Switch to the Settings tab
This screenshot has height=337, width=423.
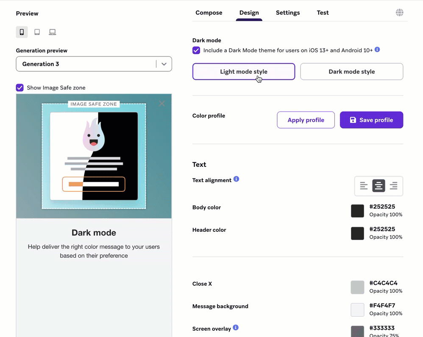(x=288, y=13)
